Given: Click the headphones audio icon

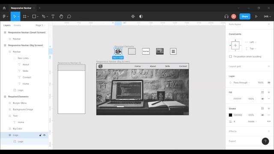Looking at the screenshot, I should coord(226,16).
